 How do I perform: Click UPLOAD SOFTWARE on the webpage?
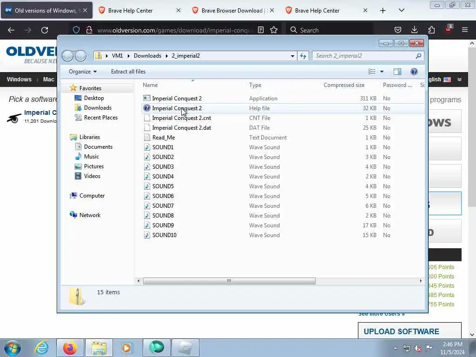(401, 331)
